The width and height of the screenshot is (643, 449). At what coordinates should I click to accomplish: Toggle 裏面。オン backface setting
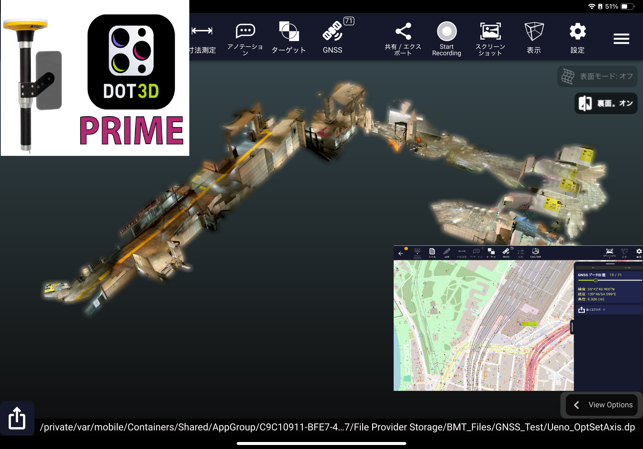point(606,103)
